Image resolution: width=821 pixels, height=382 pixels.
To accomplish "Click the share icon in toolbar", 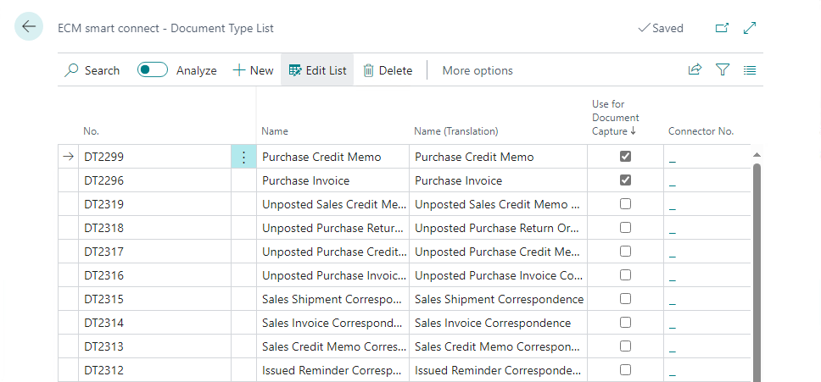I will point(695,70).
